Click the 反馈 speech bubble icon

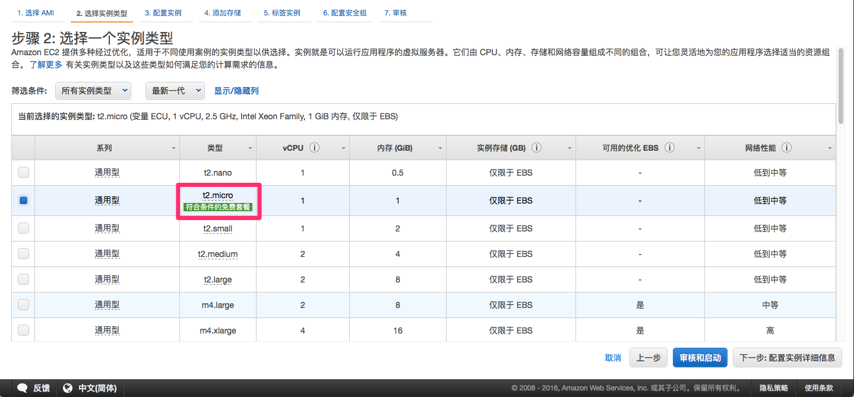click(x=23, y=388)
